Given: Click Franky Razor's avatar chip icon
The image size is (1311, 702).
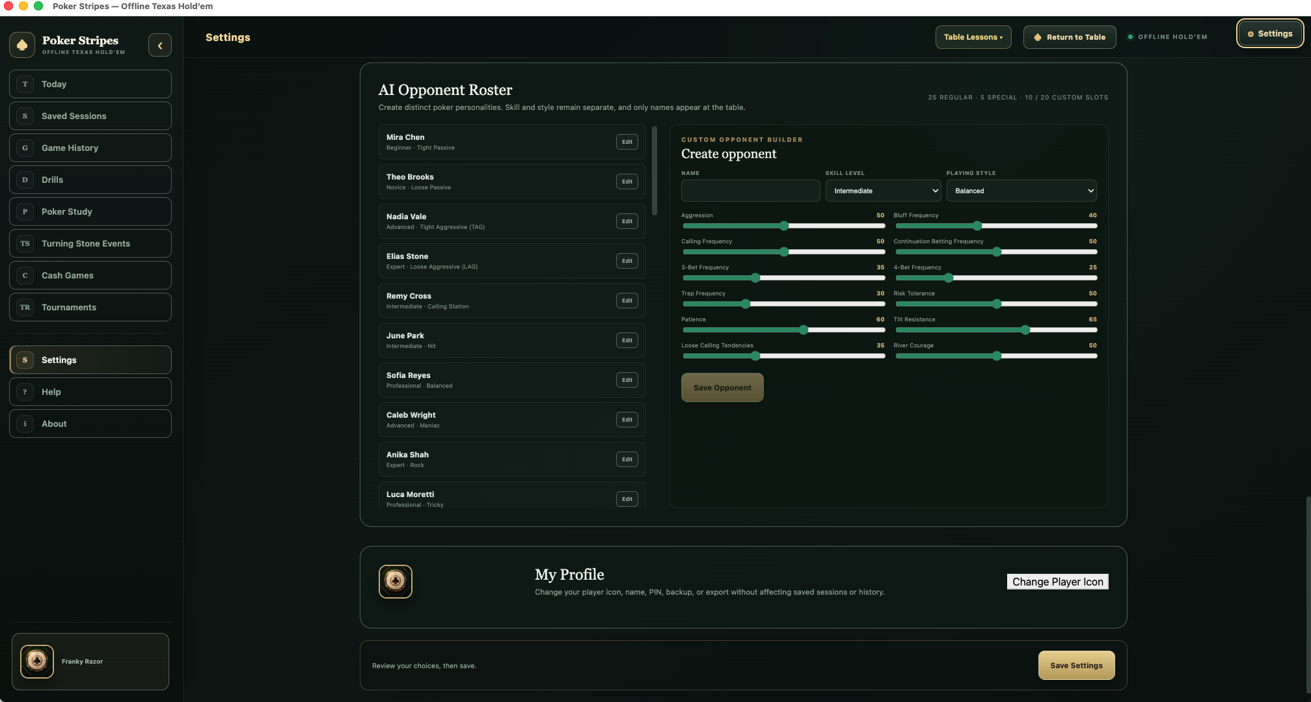Looking at the screenshot, I should pyautogui.click(x=37, y=661).
